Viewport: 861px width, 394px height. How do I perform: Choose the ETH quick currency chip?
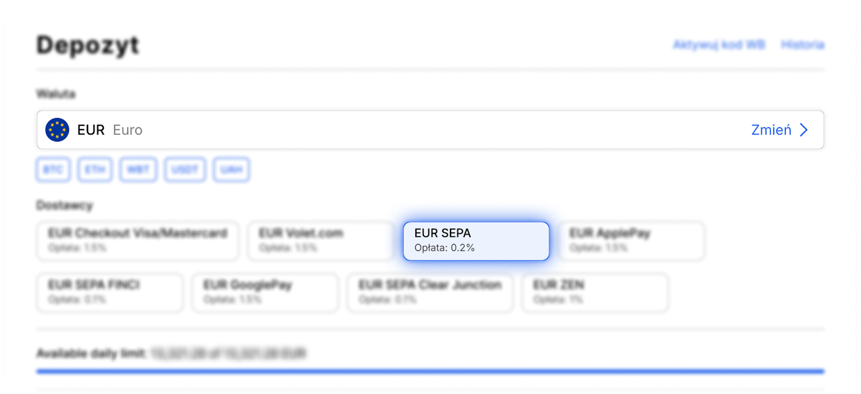click(95, 170)
